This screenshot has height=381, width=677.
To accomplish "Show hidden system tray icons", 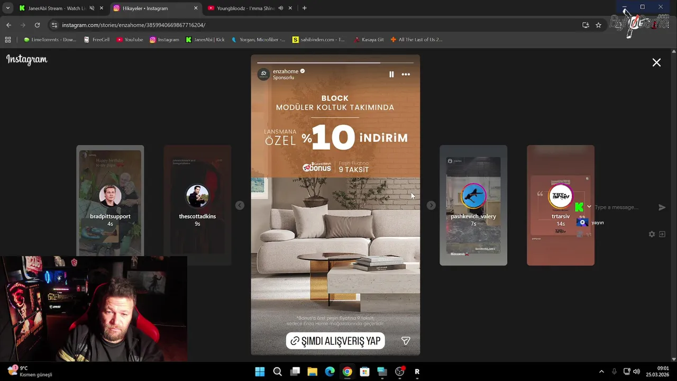I will pos(601,371).
